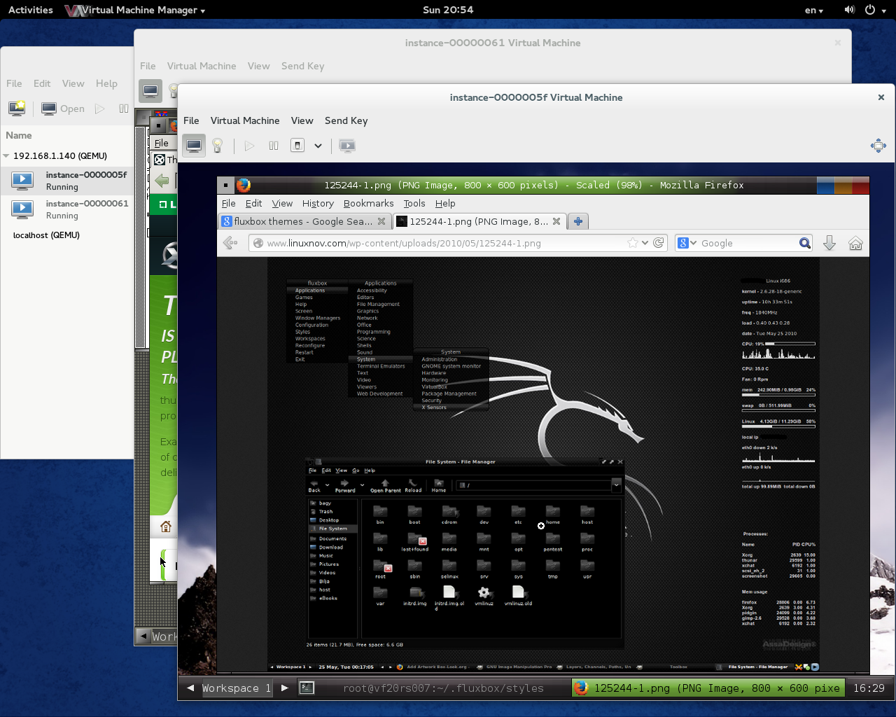This screenshot has width=896, height=717.
Task: Open a new Firefox tab
Action: (x=578, y=221)
